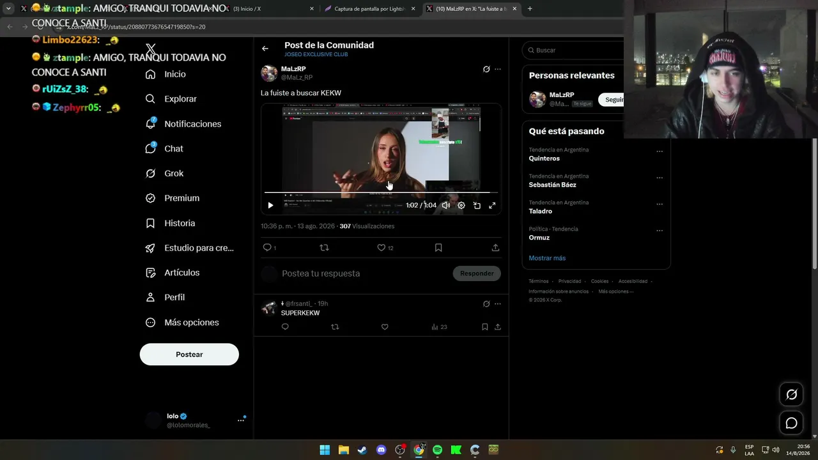Open Chat in the sidebar

(x=164, y=148)
